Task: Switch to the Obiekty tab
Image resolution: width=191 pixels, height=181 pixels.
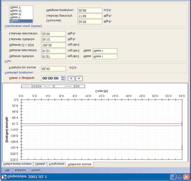Action: point(40,164)
